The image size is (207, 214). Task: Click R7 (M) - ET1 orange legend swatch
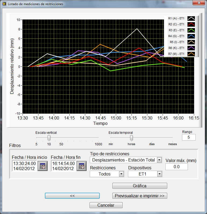point(191,54)
